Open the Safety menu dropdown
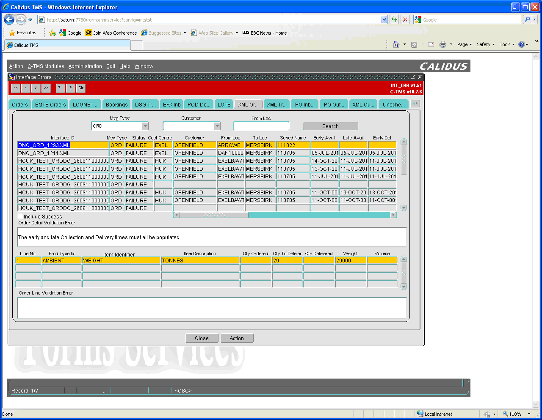Image resolution: width=542 pixels, height=420 pixels. [486, 44]
